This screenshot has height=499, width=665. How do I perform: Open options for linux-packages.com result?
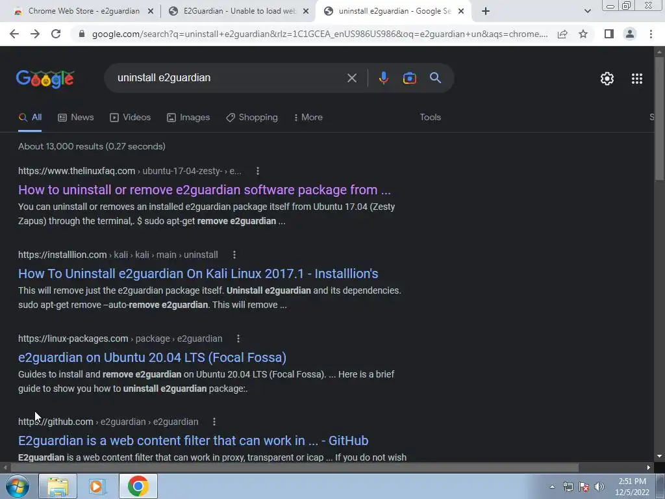238,339
